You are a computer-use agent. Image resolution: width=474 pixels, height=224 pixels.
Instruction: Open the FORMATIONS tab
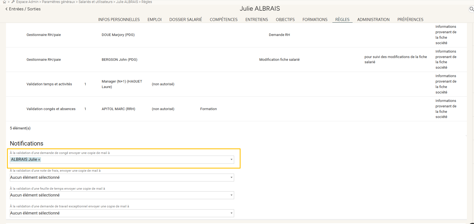(x=315, y=20)
